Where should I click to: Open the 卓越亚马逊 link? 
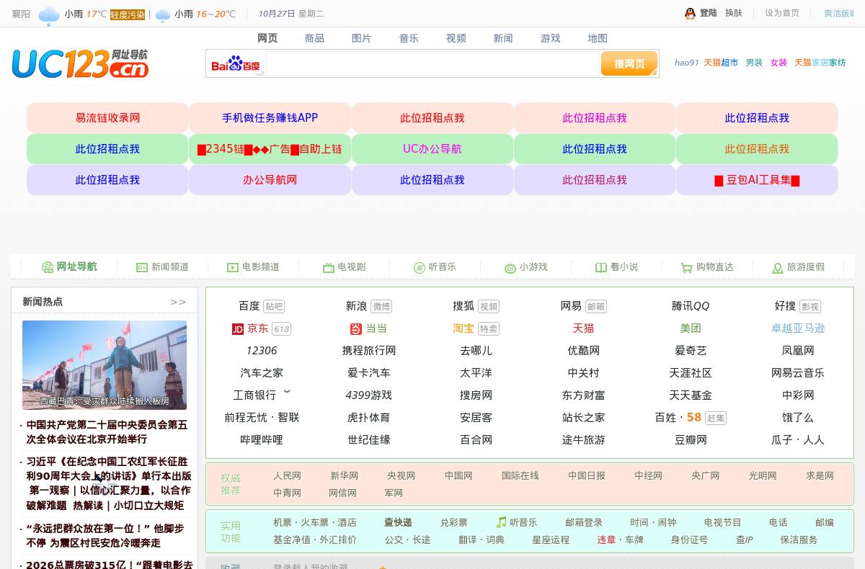pyautogui.click(x=798, y=328)
